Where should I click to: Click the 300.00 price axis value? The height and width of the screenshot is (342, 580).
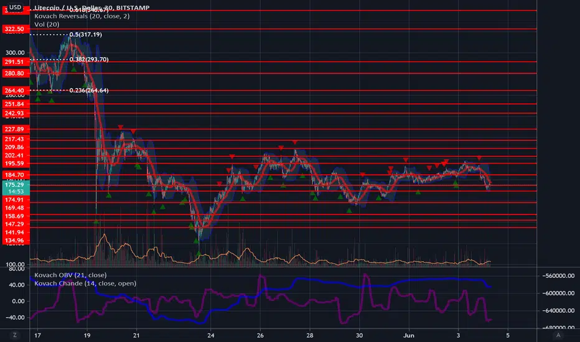(x=15, y=52)
